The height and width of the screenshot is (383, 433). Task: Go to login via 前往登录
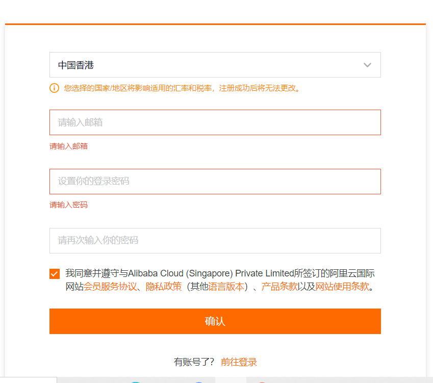click(239, 362)
